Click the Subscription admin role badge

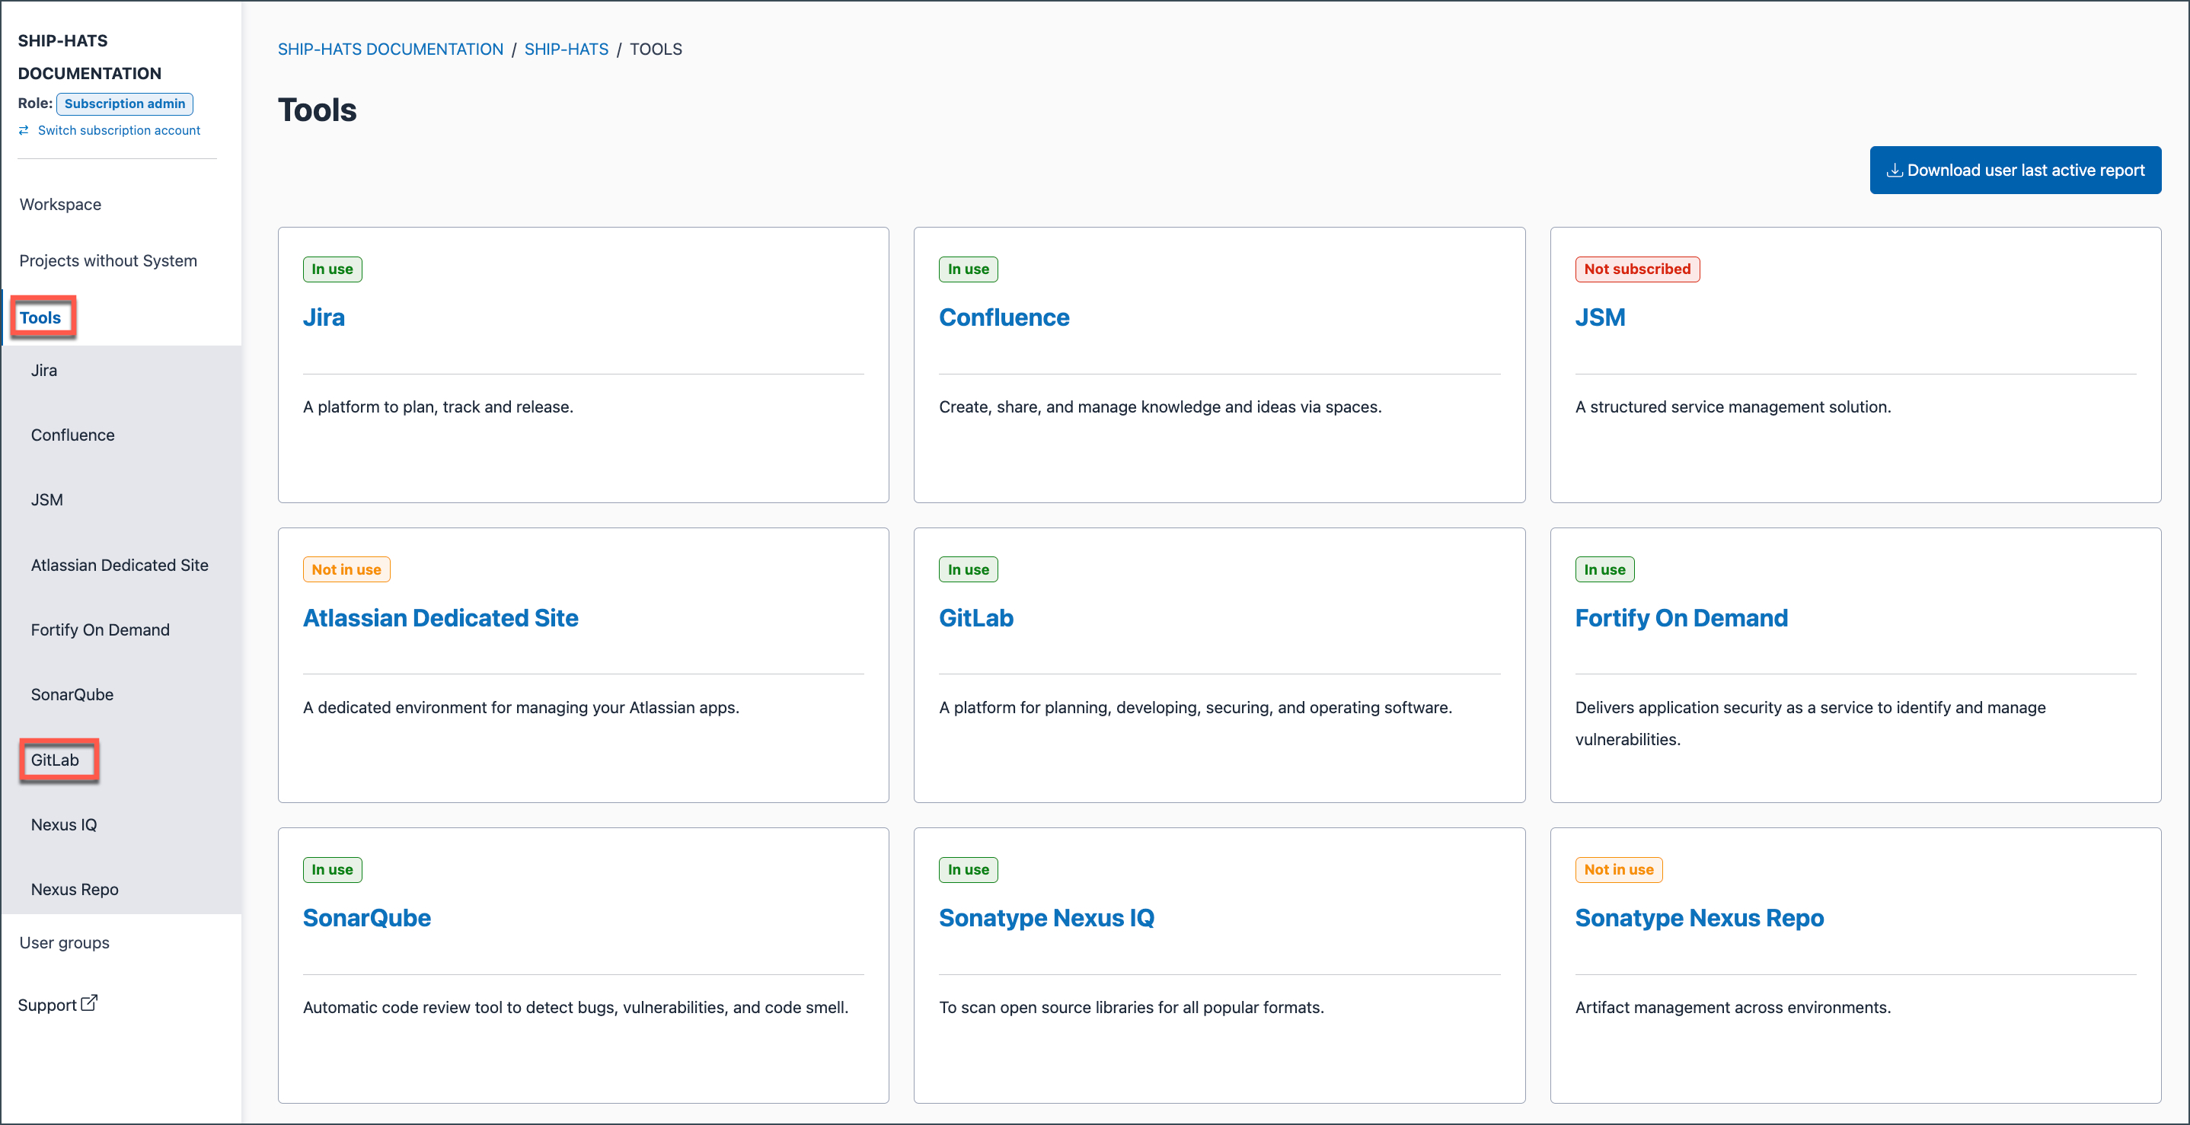click(x=125, y=104)
